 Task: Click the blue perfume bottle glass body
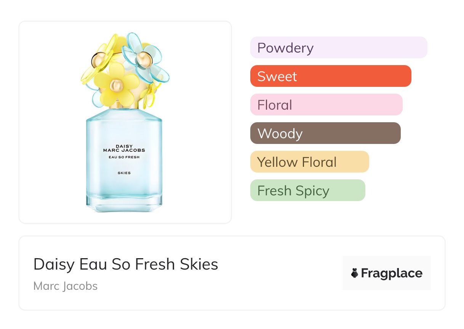[124, 190]
